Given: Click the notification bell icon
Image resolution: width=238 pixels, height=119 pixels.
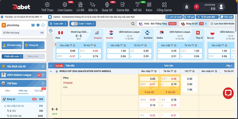Looking at the screenshot, I should coord(187,7).
